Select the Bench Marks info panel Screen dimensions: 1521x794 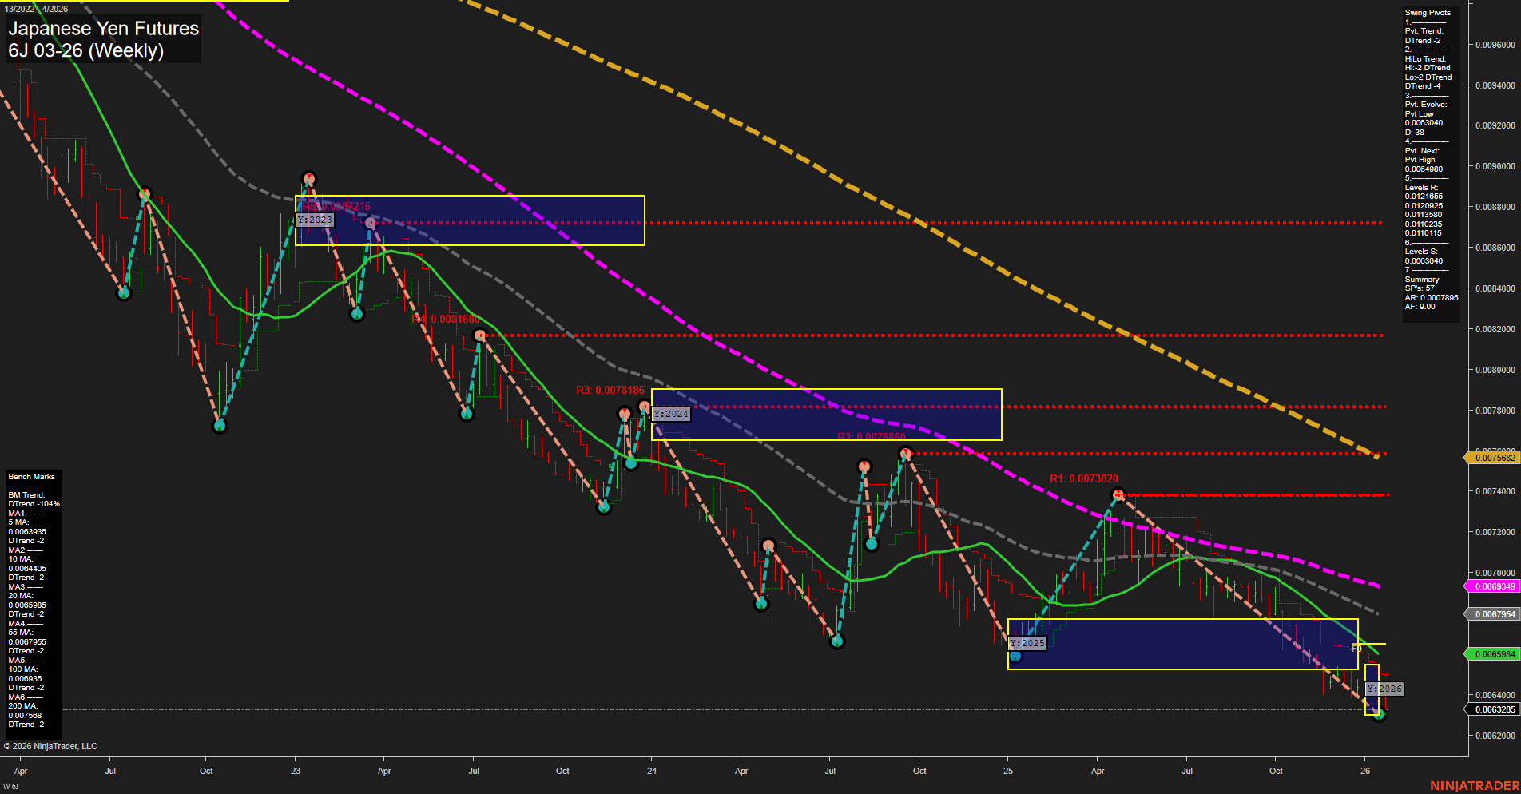[34, 599]
